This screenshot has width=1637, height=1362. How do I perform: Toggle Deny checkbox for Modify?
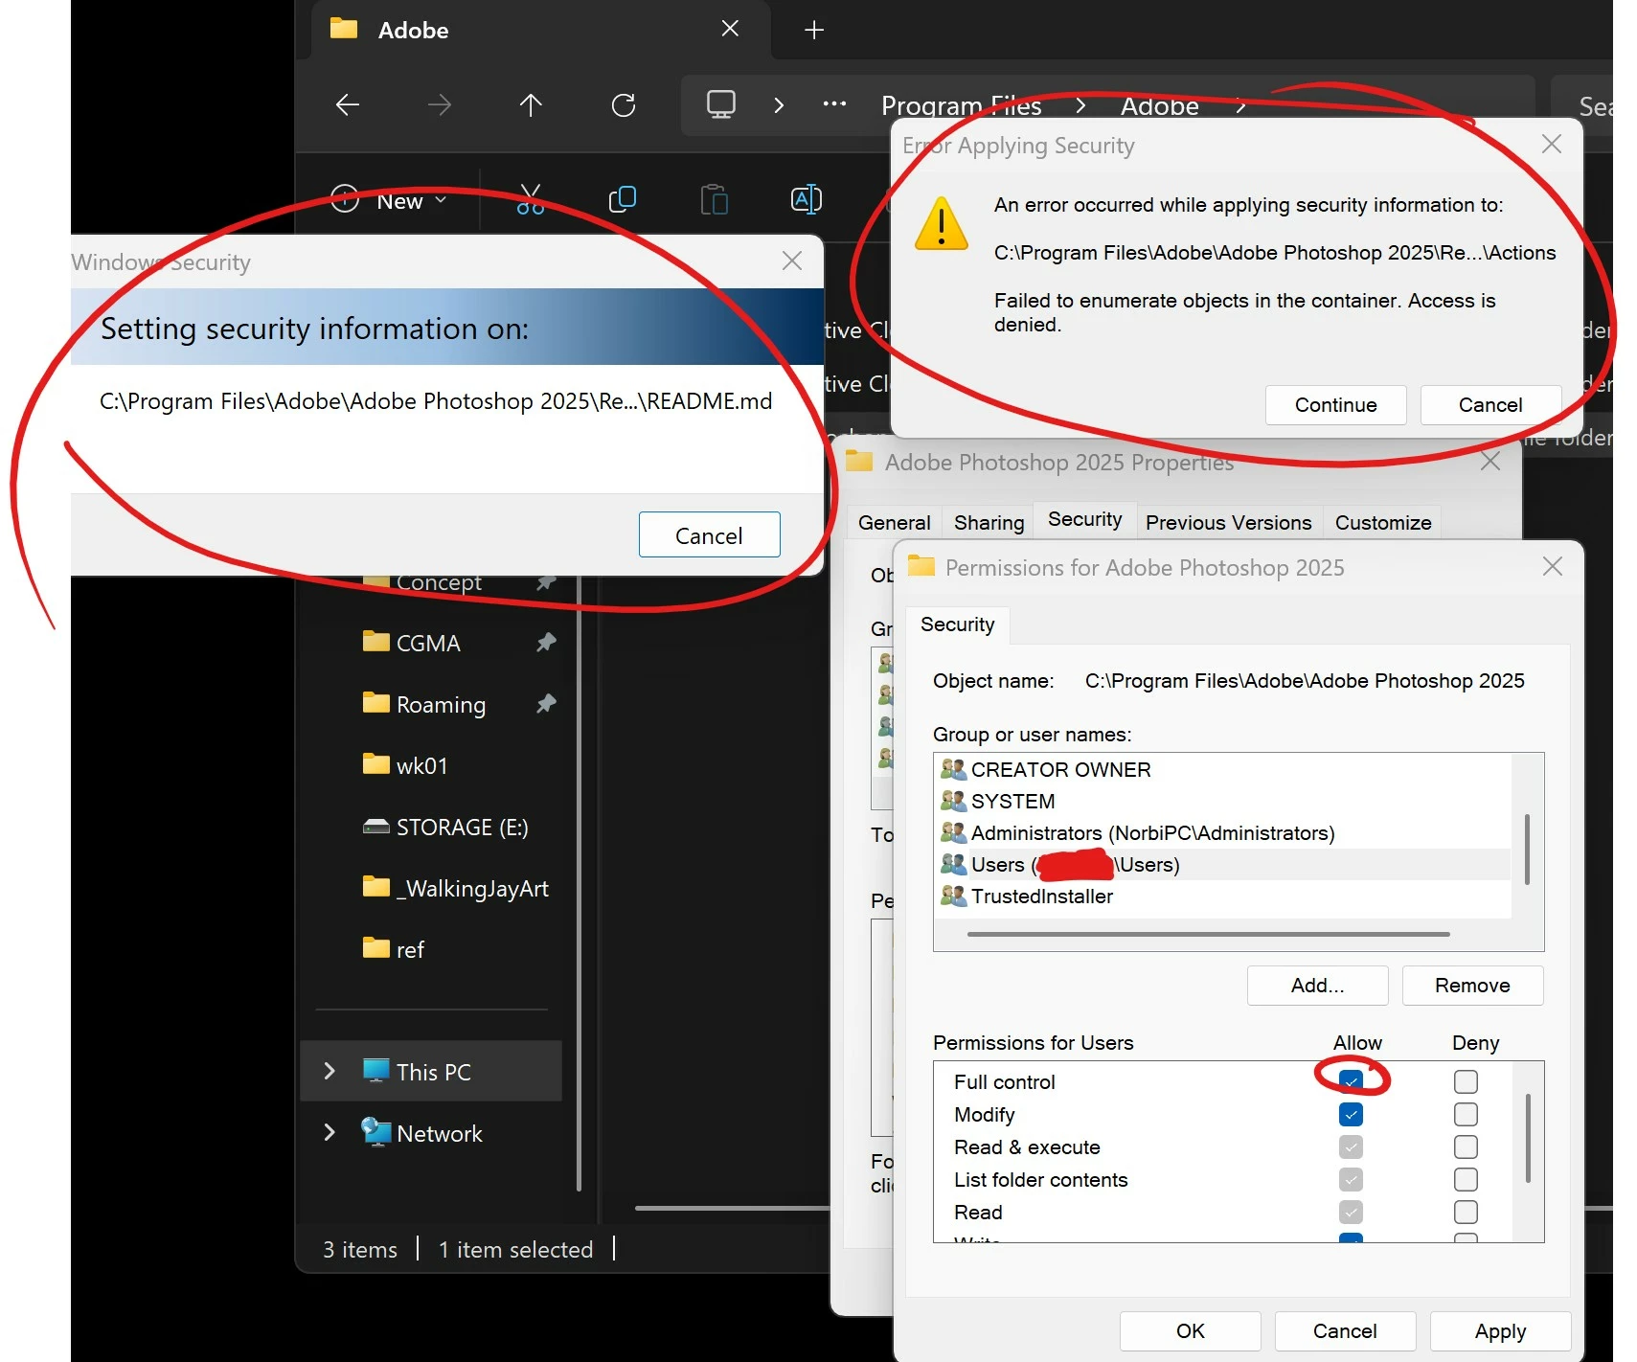[1466, 1114]
